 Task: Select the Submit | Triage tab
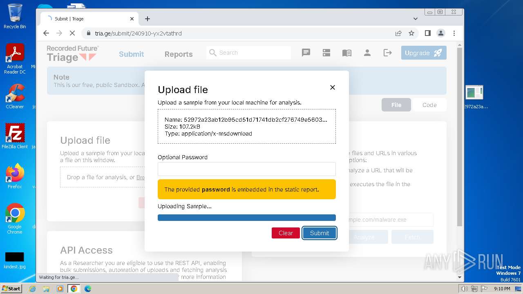[x=90, y=19]
